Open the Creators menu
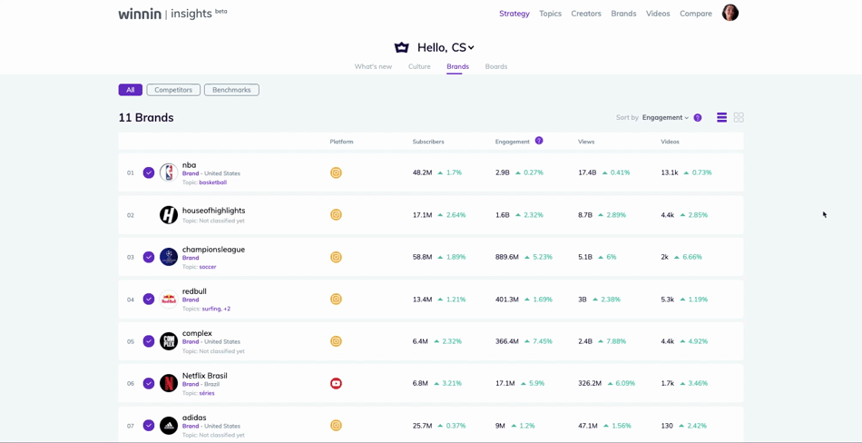 [x=586, y=14]
